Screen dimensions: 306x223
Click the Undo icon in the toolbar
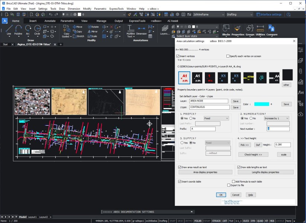point(51,14)
